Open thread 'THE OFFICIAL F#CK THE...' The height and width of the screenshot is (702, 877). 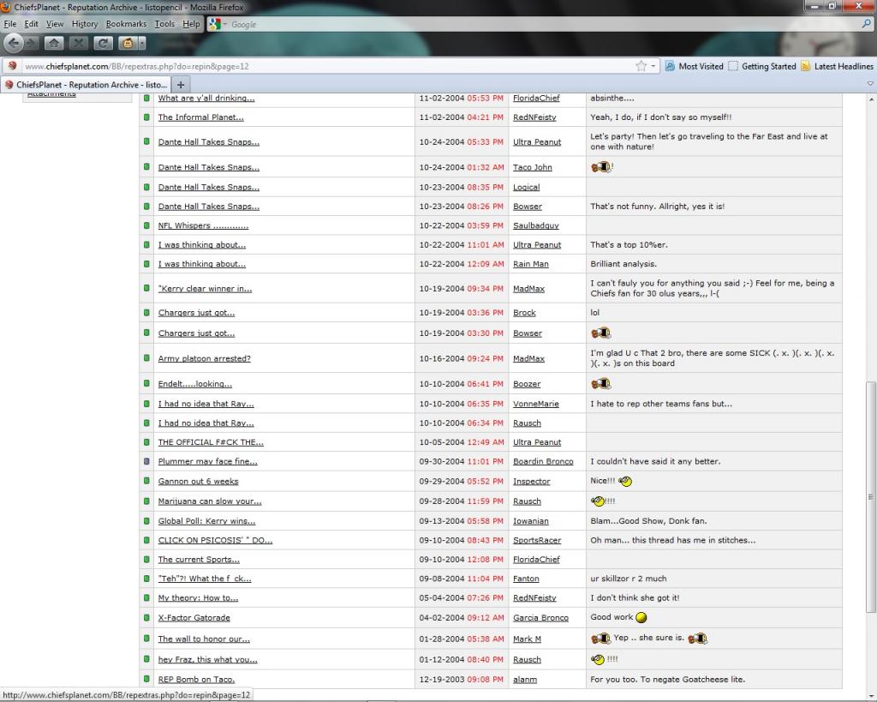(x=211, y=441)
